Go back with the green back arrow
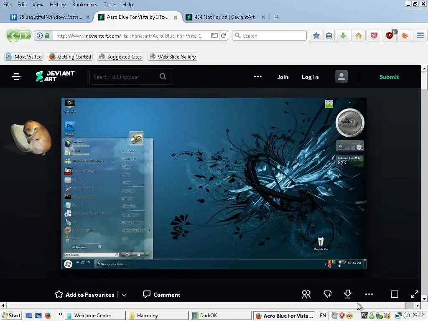The image size is (428, 321). click(x=13, y=36)
